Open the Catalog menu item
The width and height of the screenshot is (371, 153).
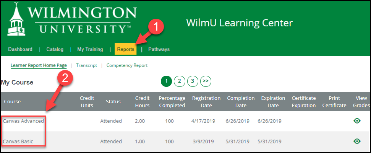click(x=55, y=49)
